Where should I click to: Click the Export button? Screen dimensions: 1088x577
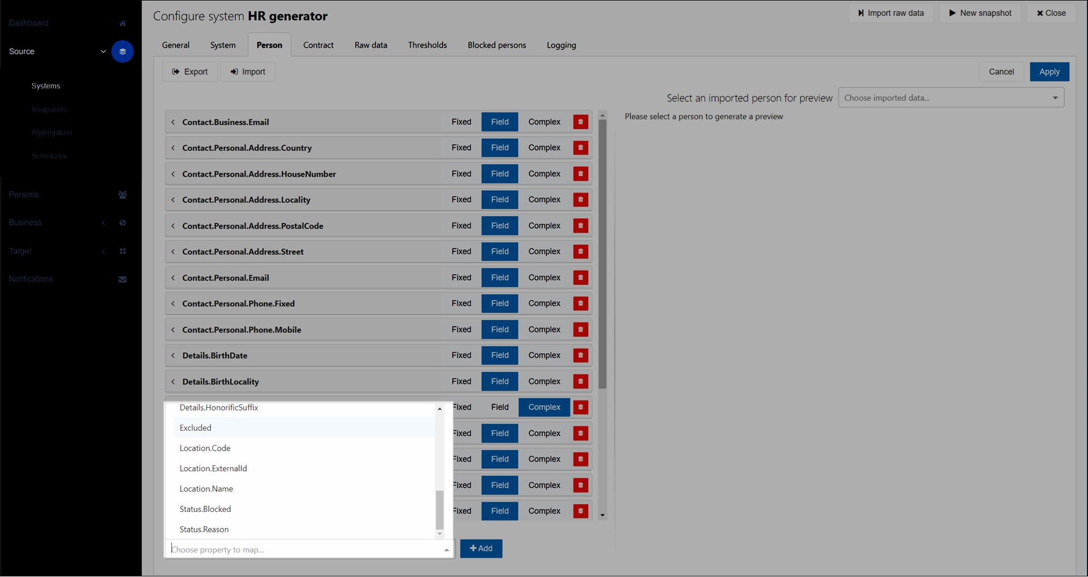[x=190, y=72]
